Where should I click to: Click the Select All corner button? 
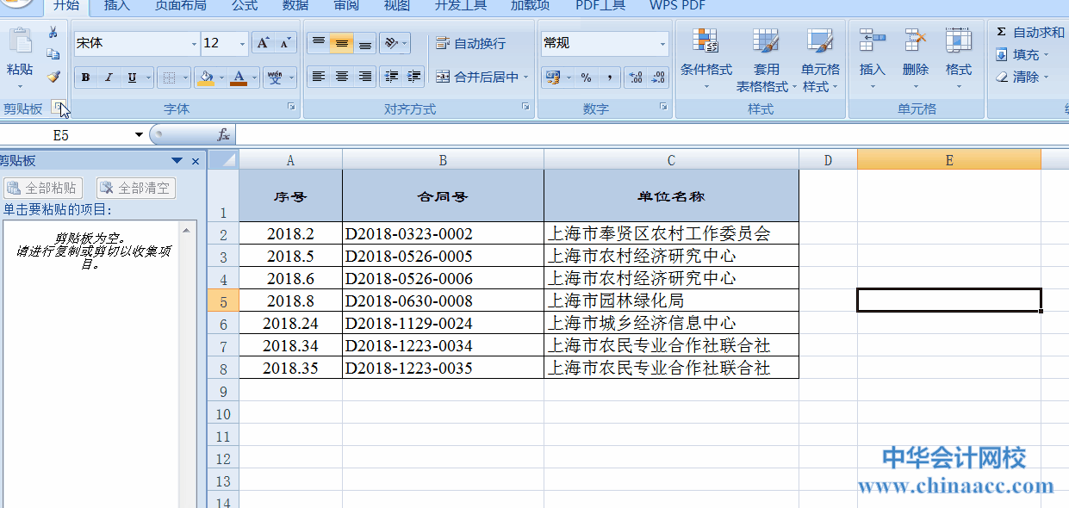tap(223, 159)
